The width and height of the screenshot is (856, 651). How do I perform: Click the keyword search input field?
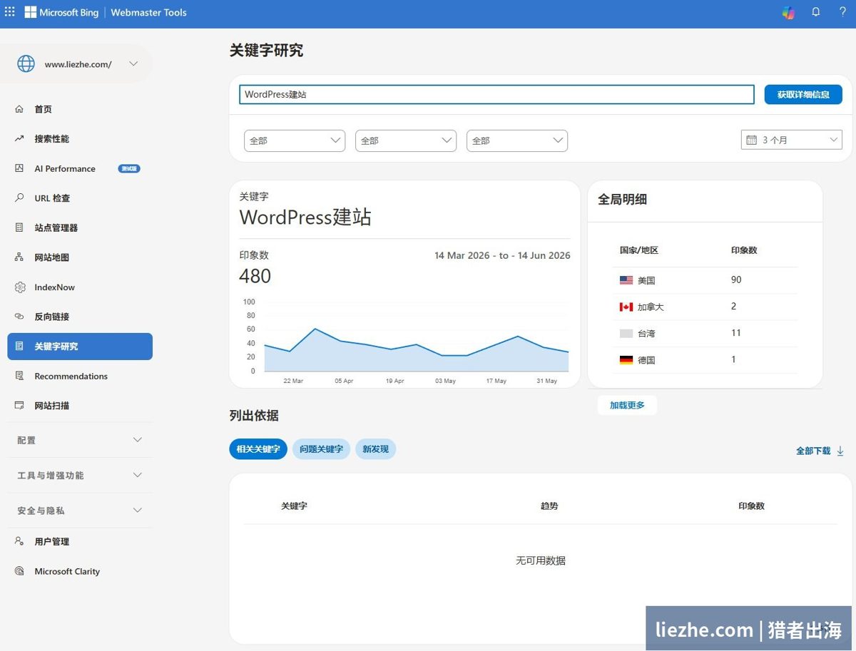click(x=496, y=94)
